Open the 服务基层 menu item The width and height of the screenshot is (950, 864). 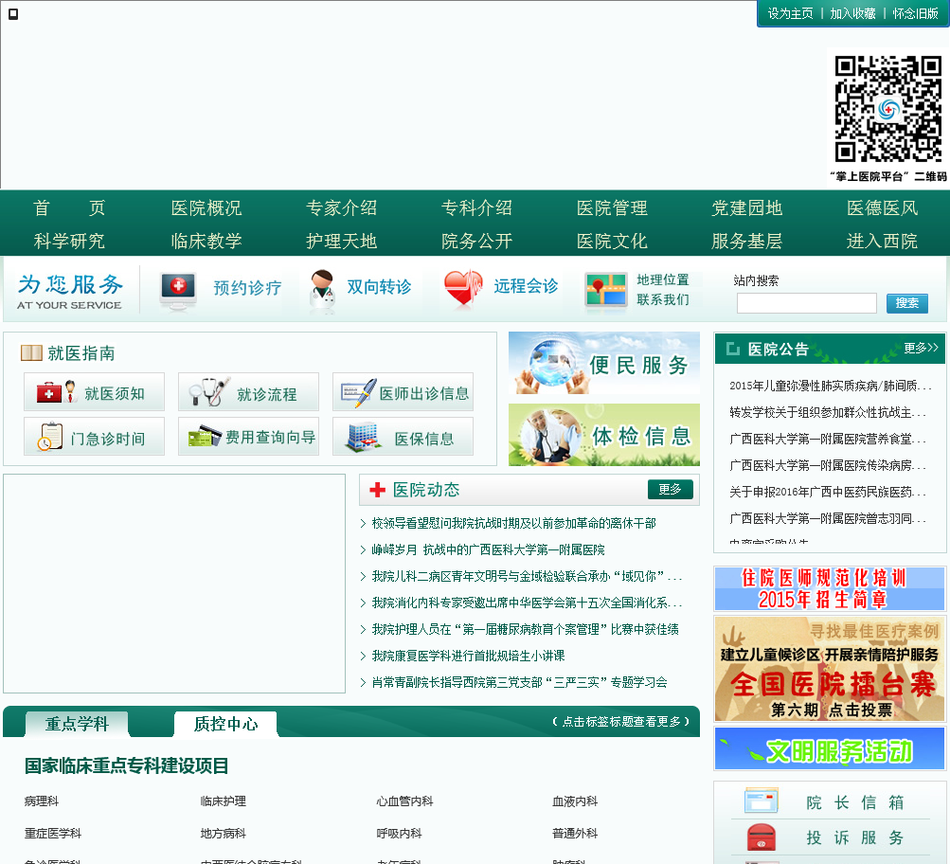pyautogui.click(x=747, y=242)
